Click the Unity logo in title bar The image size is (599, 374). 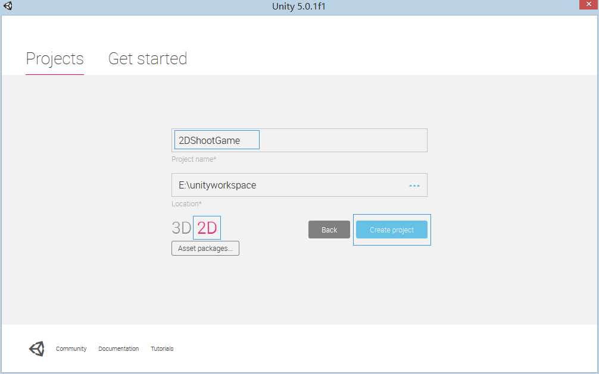(x=7, y=6)
